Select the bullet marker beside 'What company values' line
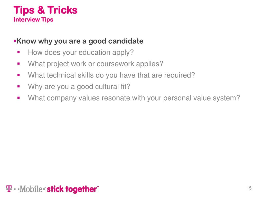 coord(19,98)
